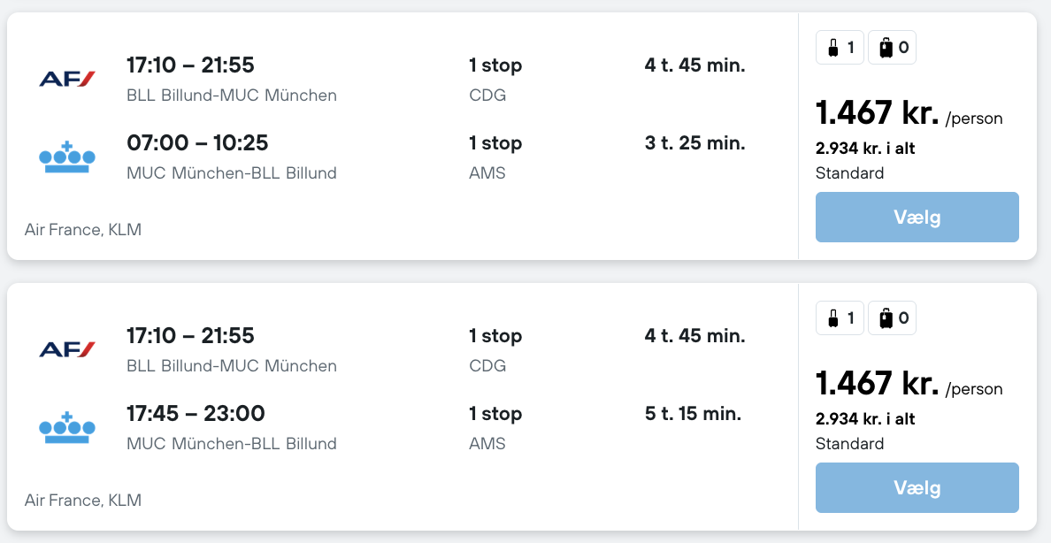Click the 5 t. 15 min. flight duration
This screenshot has width=1051, height=543.
point(693,414)
